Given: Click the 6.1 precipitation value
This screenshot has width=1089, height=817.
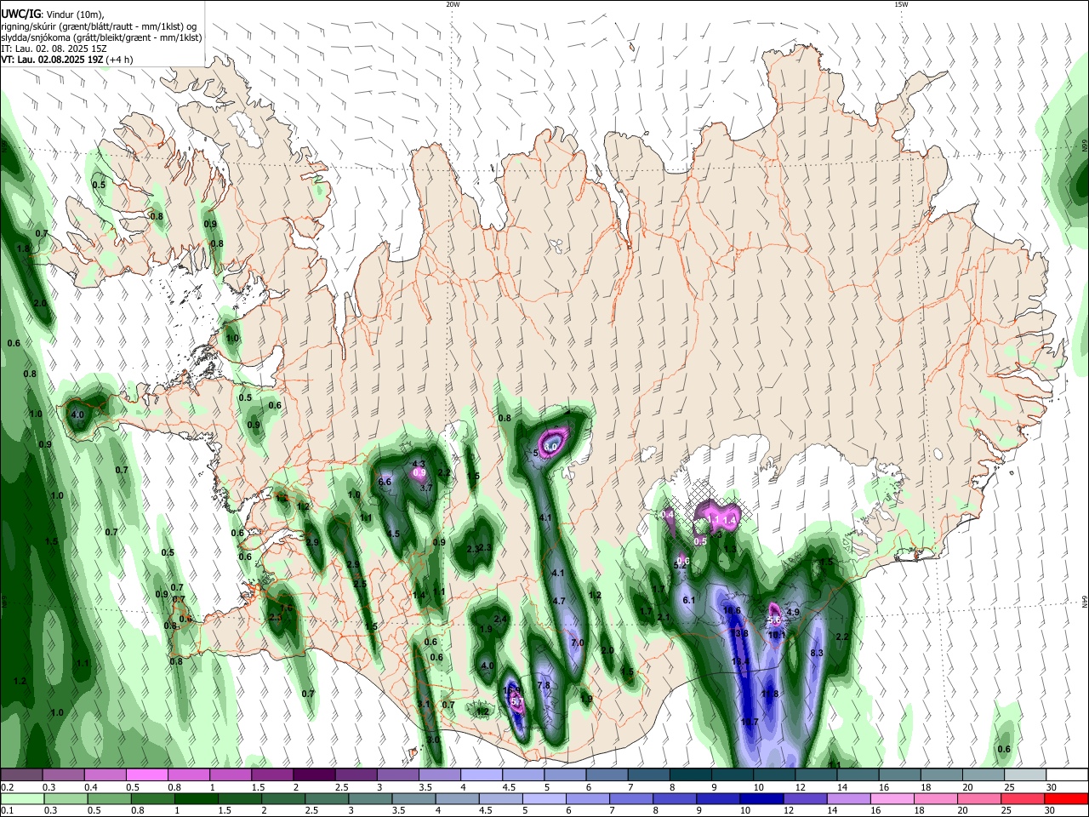Looking at the screenshot, I should pyautogui.click(x=689, y=600).
